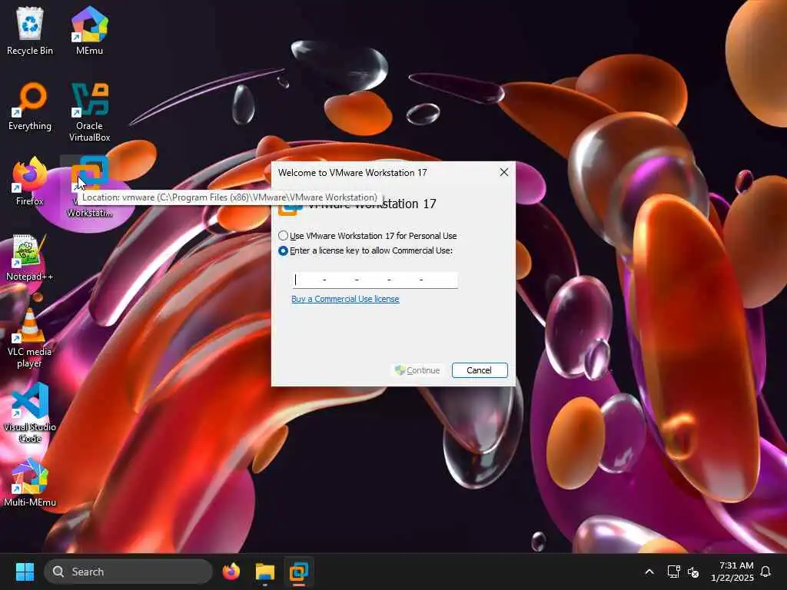
Task: Click the VMware logo in the dialog
Action: click(290, 210)
